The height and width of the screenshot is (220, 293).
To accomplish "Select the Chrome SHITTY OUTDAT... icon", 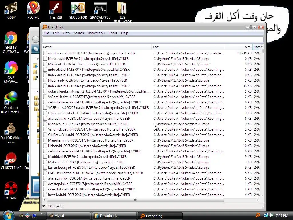I will [x=11, y=42].
